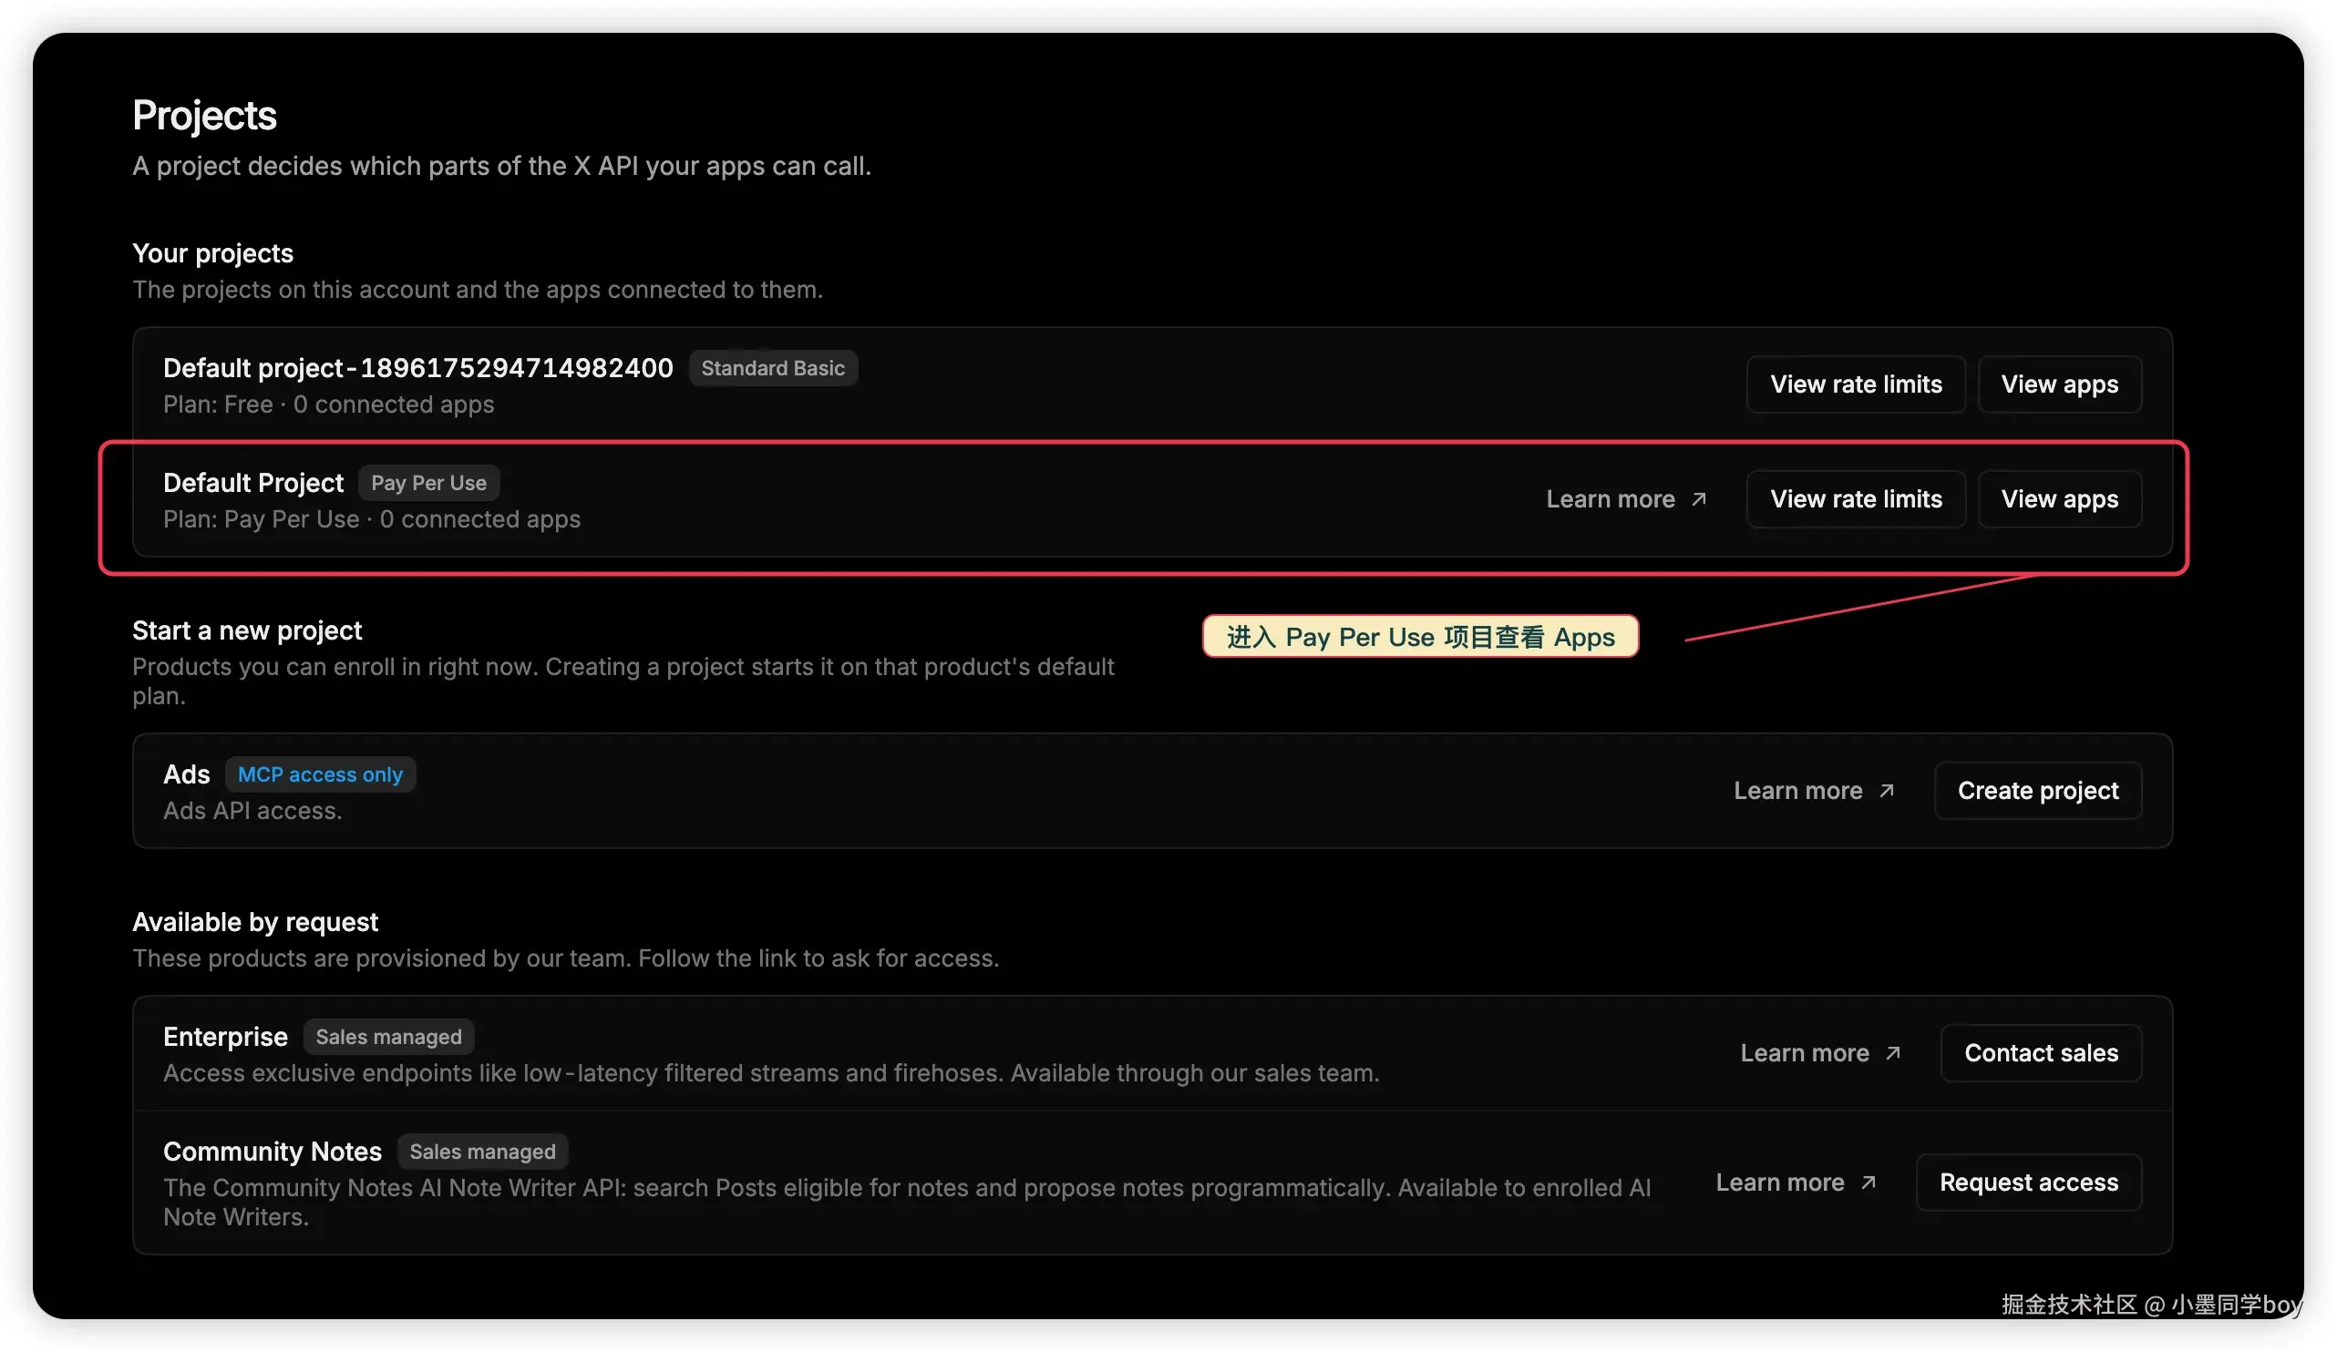Open Learn more link for Pay Per Use
This screenshot has width=2337, height=1352.
pyautogui.click(x=1611, y=498)
